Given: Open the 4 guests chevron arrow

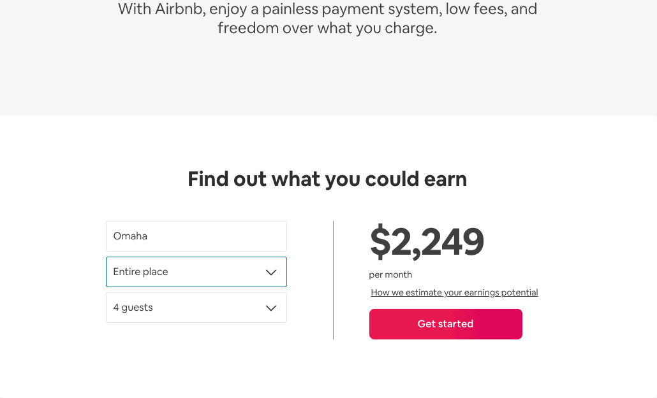Looking at the screenshot, I should (x=271, y=308).
